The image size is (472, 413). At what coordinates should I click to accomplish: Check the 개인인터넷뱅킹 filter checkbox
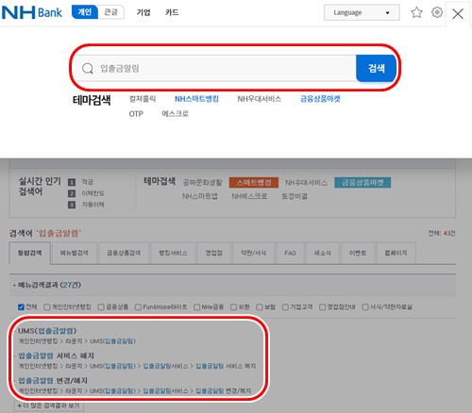47,307
